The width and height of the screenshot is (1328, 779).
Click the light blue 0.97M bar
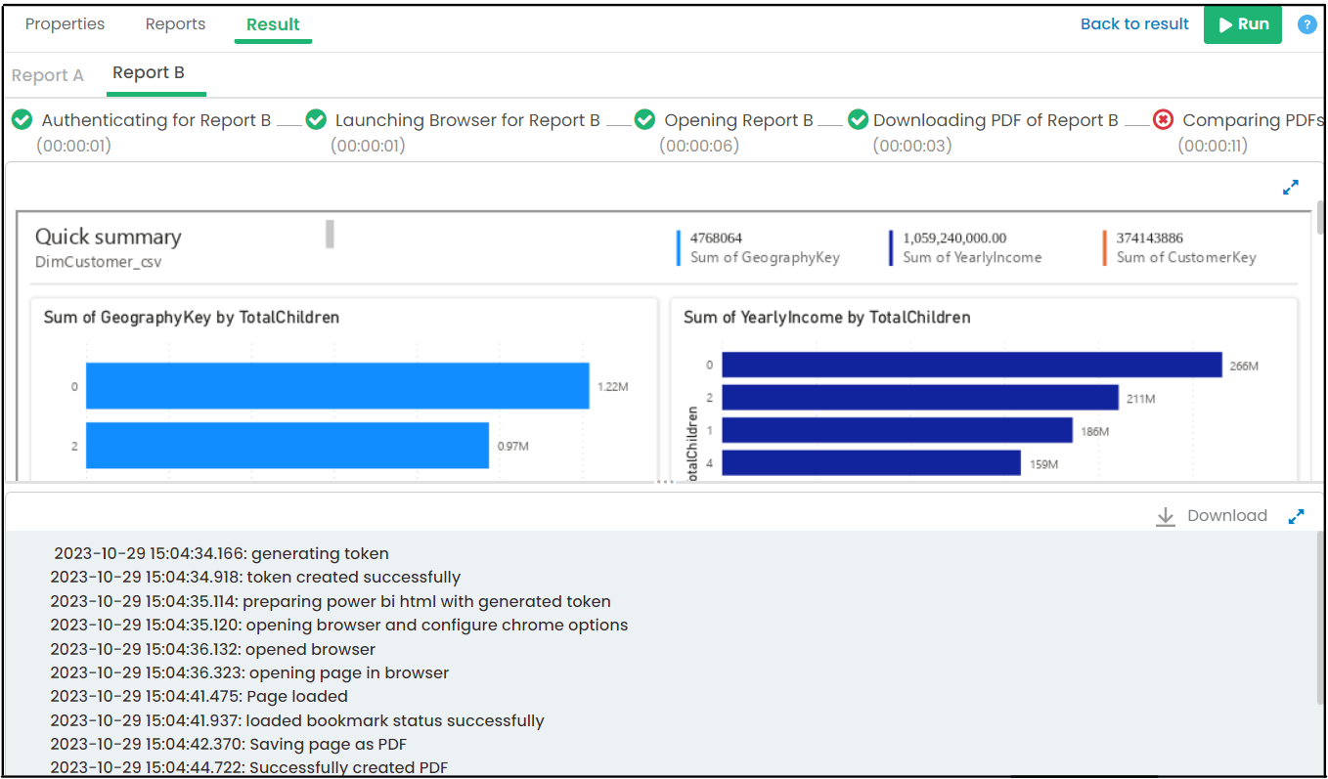[288, 446]
